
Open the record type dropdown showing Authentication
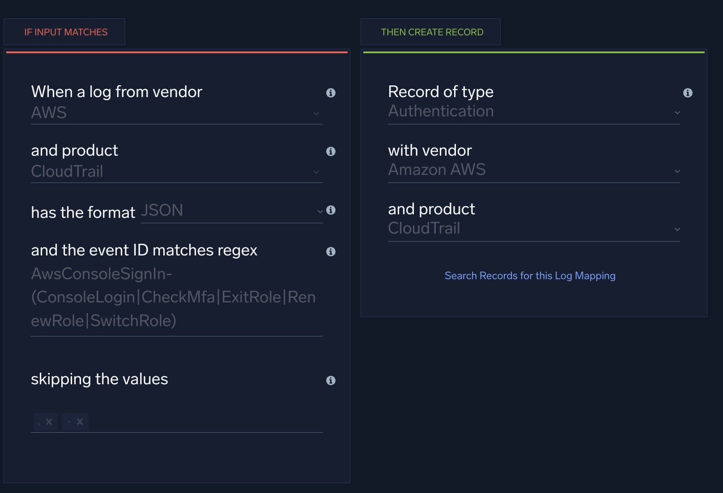click(x=677, y=113)
